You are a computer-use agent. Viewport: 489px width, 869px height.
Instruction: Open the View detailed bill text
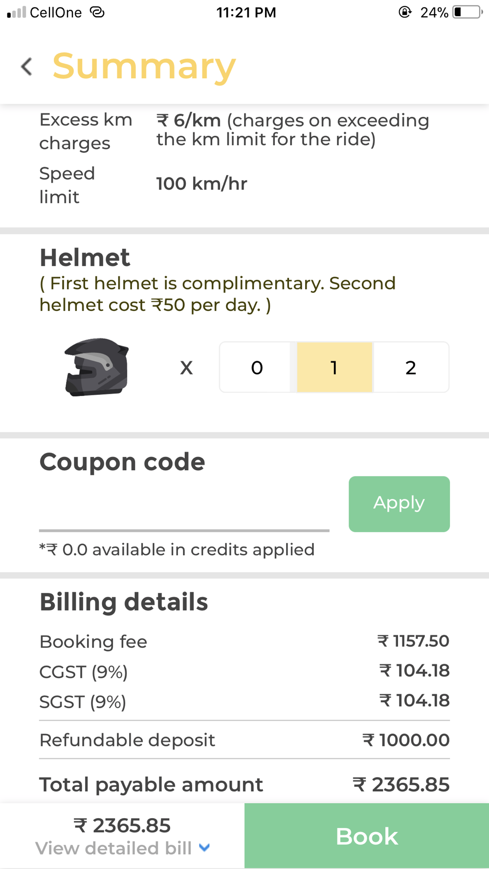(113, 848)
